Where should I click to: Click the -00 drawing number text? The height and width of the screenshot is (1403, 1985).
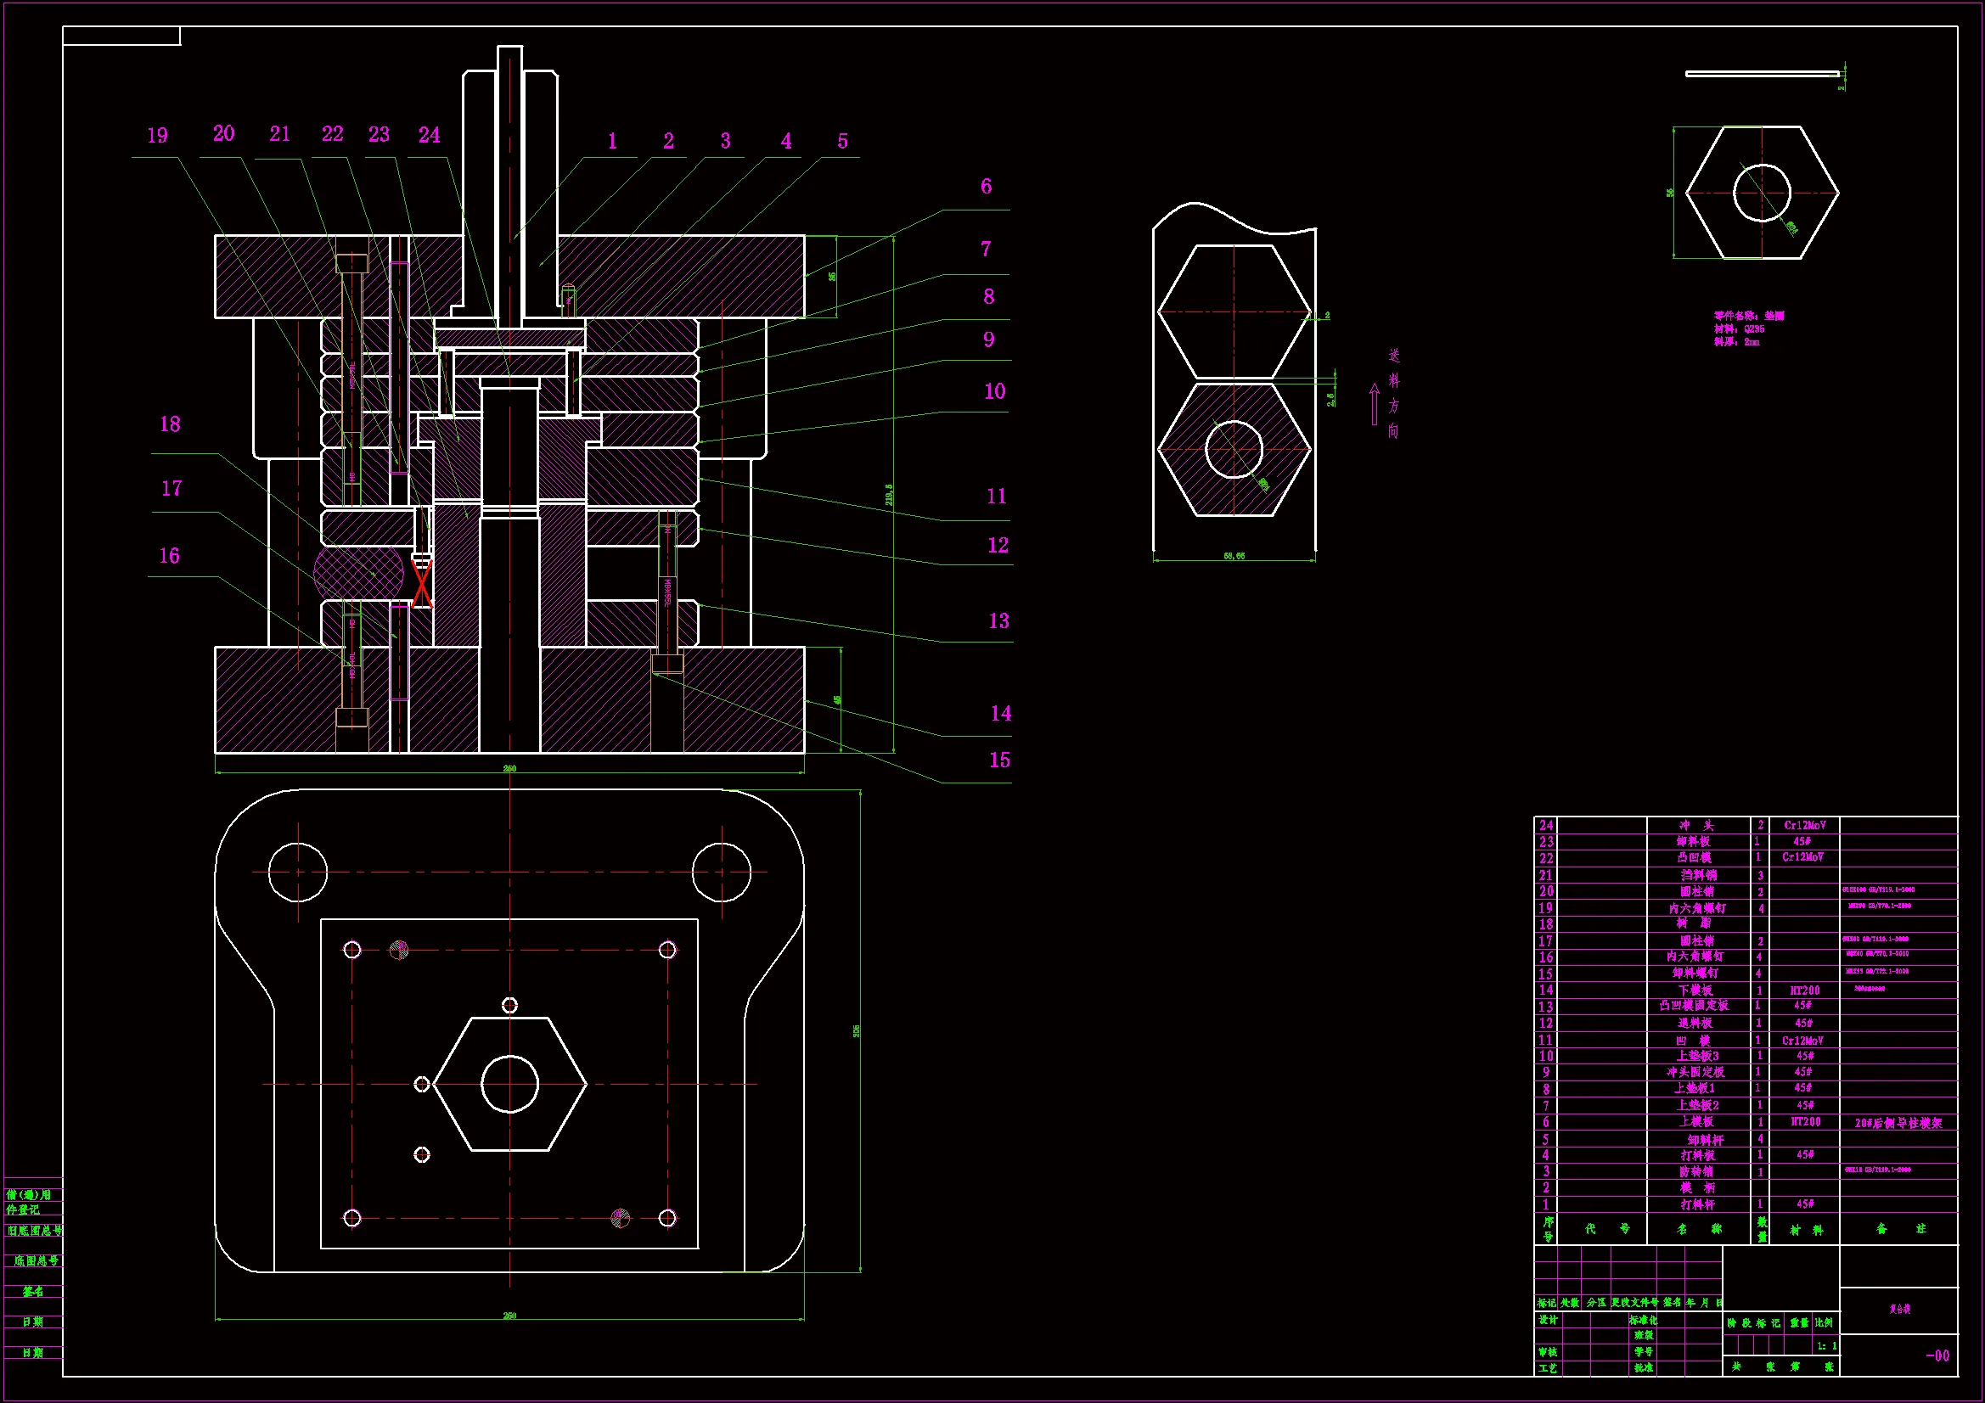(x=1937, y=1355)
